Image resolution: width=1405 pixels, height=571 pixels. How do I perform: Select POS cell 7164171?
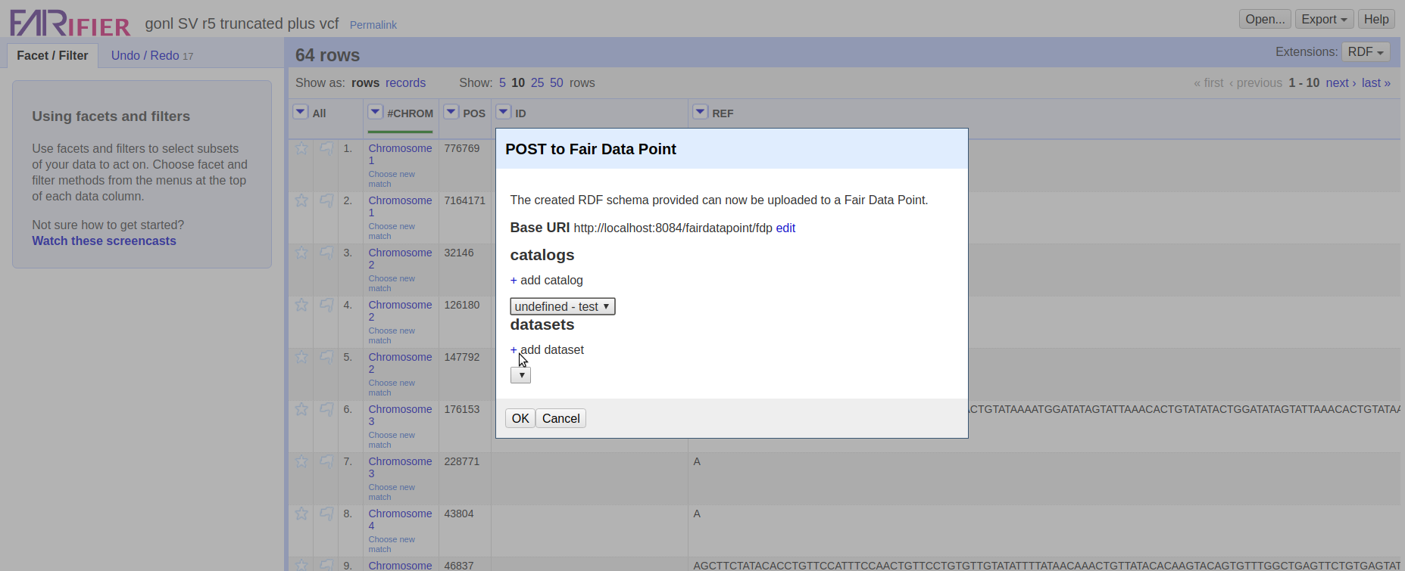[x=464, y=200]
